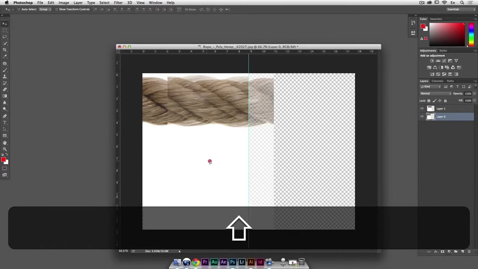478x269 pixels.
Task: Add a Curves adjustment
Action: [x=444, y=61]
